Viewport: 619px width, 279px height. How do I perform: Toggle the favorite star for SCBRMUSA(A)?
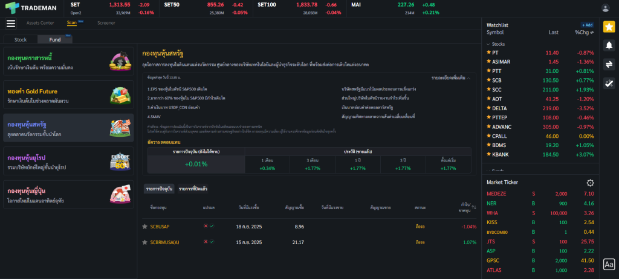[x=144, y=242]
